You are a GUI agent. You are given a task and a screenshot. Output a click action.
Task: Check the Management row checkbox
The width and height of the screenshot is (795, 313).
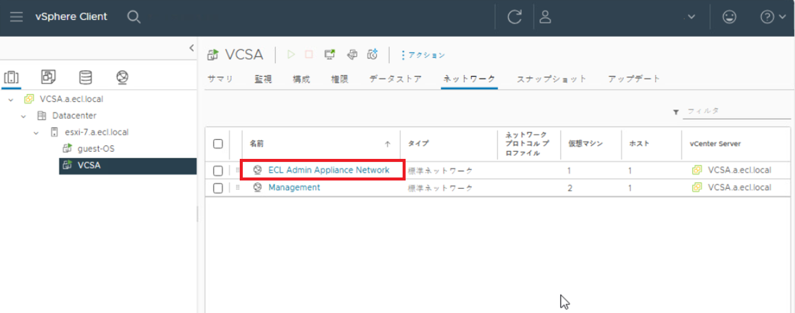coord(218,188)
